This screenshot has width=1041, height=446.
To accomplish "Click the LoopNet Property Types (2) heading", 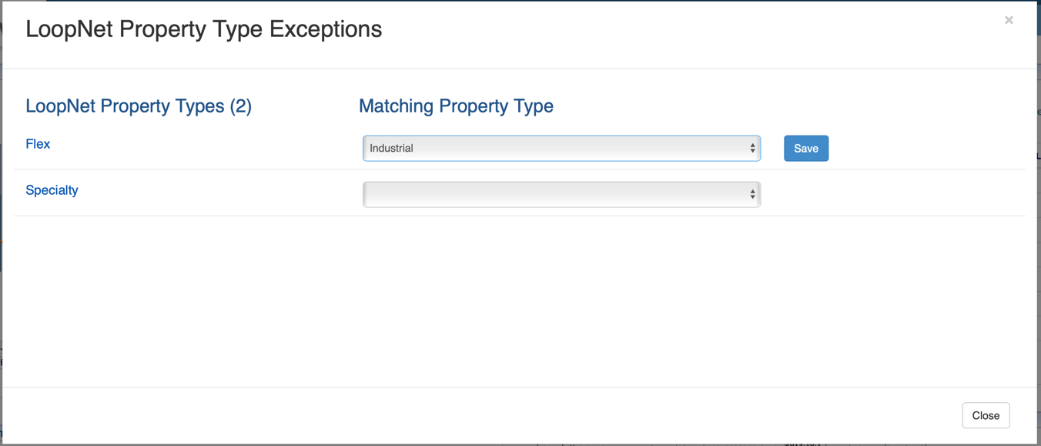I will click(x=139, y=106).
